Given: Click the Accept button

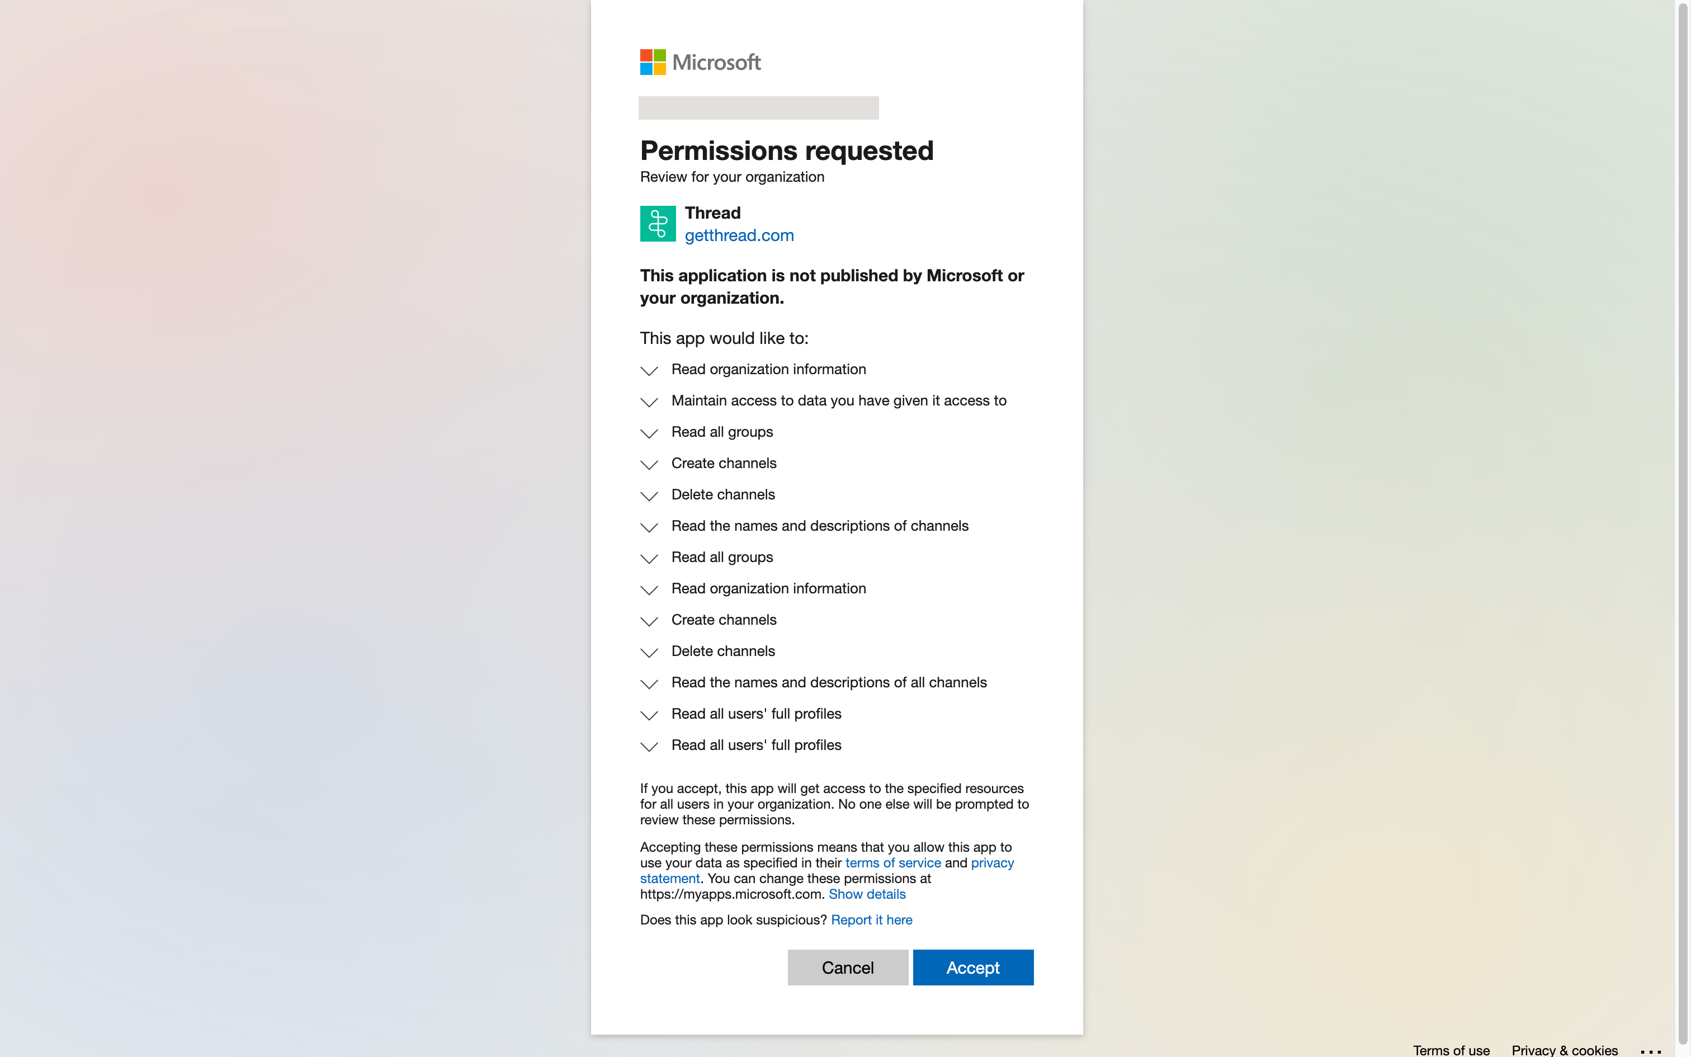Looking at the screenshot, I should point(972,968).
